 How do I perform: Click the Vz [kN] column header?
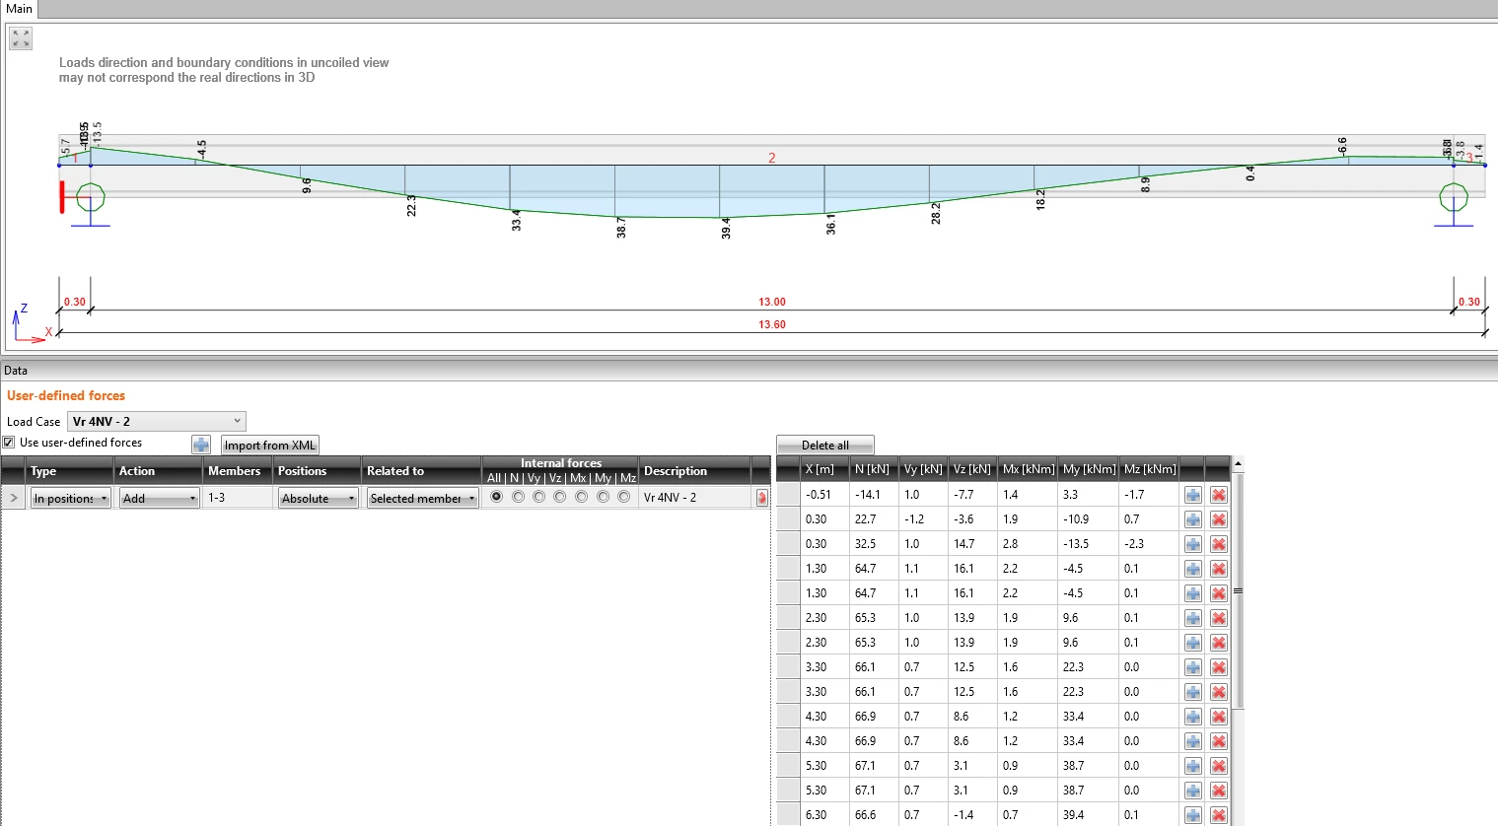coord(972,469)
